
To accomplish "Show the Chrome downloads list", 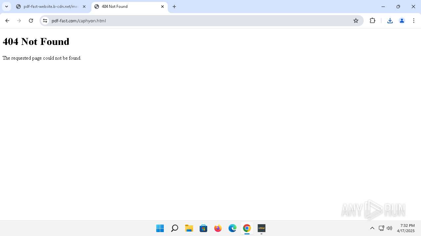I will pyautogui.click(x=390, y=21).
